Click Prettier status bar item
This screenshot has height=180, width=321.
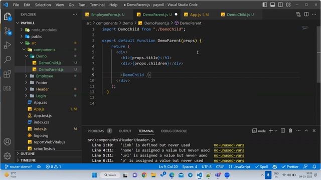[290, 166]
